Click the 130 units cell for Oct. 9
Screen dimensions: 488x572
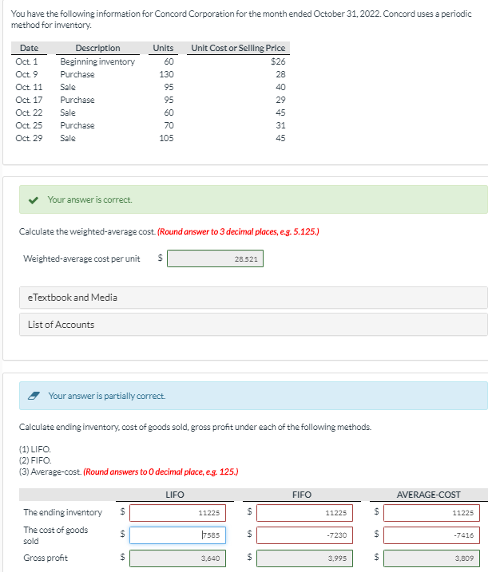click(167, 74)
